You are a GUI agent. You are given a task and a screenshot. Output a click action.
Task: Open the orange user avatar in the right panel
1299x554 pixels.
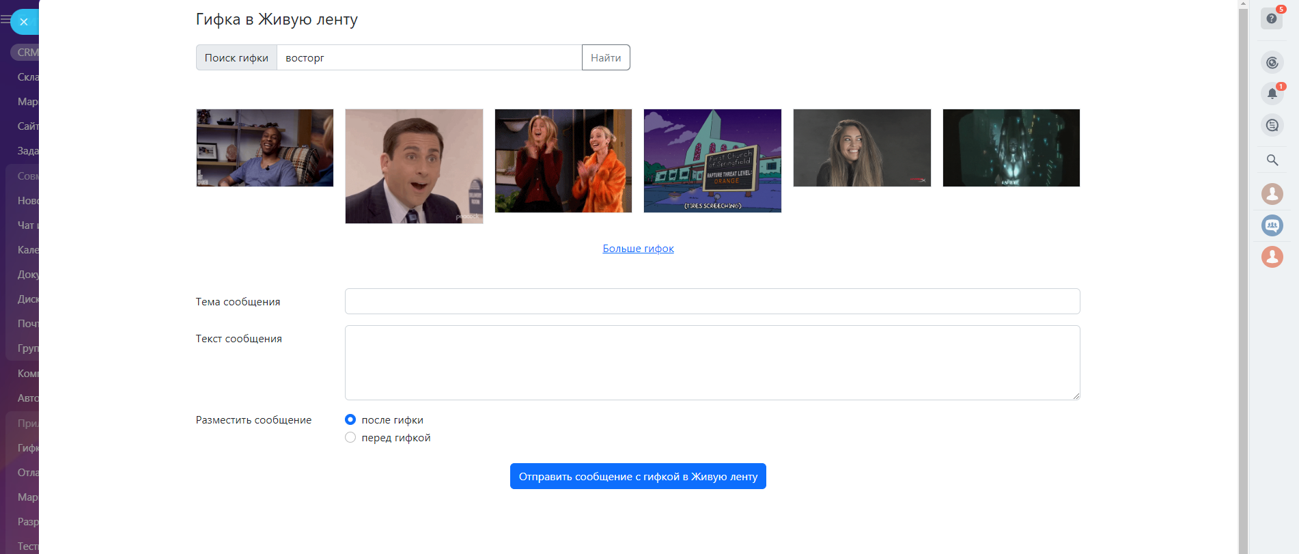(x=1272, y=257)
